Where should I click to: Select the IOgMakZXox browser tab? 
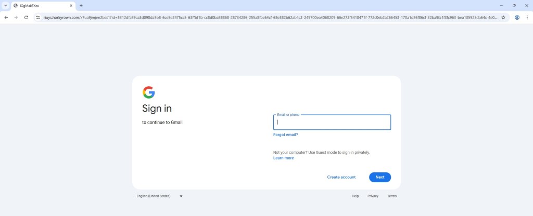pos(39,5)
